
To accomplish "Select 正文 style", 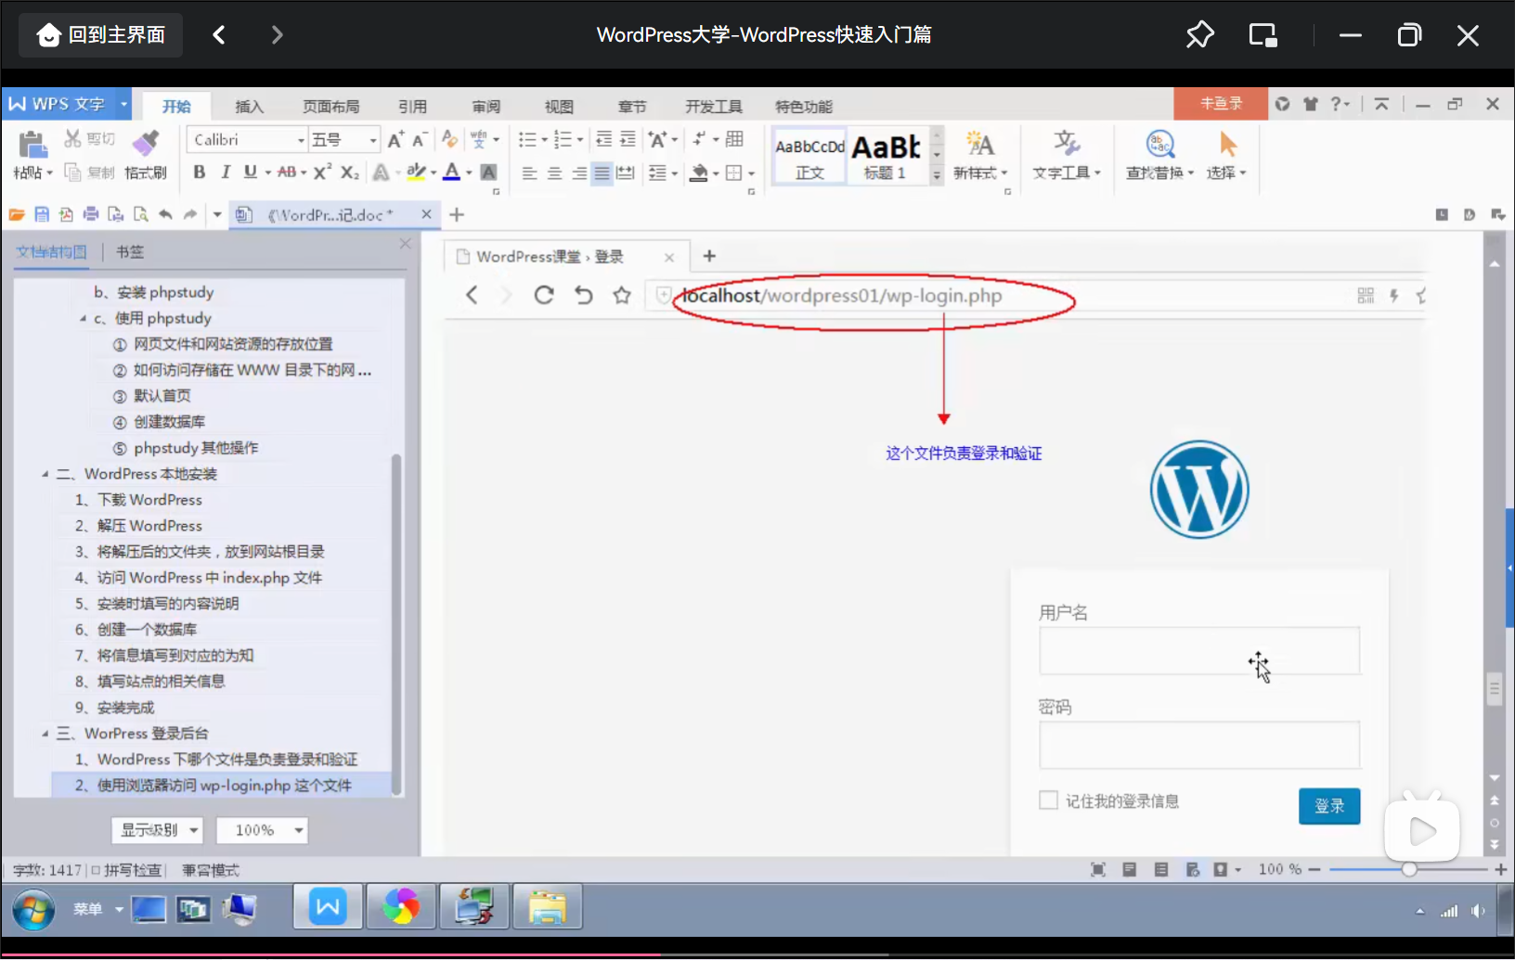I will pos(809,156).
